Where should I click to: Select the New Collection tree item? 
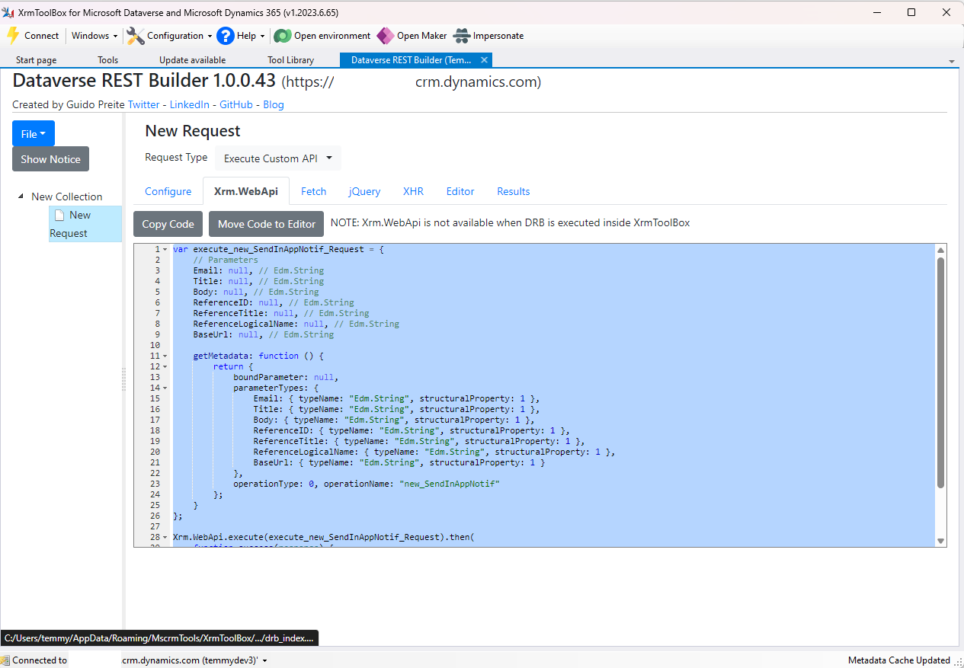66,197
